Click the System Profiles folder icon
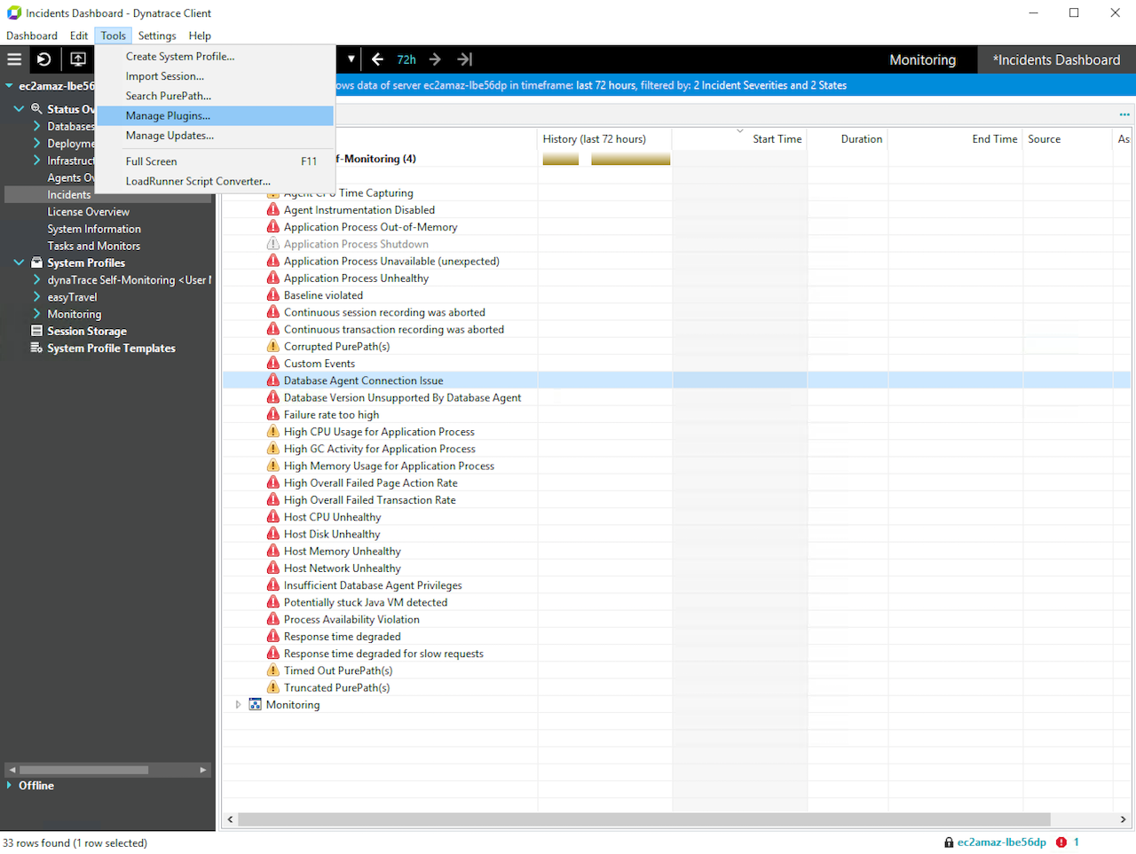 (36, 262)
